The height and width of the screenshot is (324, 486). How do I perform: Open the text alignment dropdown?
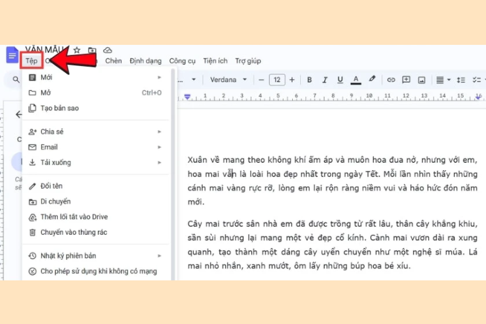click(443, 80)
